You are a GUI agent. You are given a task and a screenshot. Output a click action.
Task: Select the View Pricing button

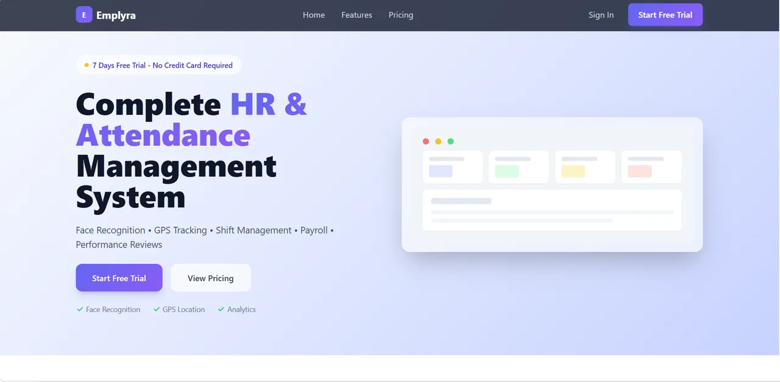tap(211, 278)
